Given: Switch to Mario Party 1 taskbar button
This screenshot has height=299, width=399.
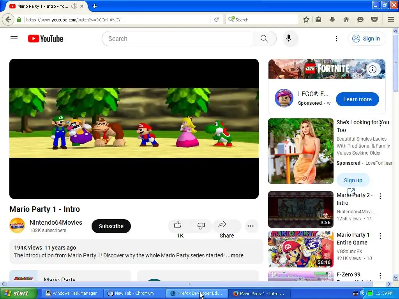Looking at the screenshot, I should click(x=259, y=294).
